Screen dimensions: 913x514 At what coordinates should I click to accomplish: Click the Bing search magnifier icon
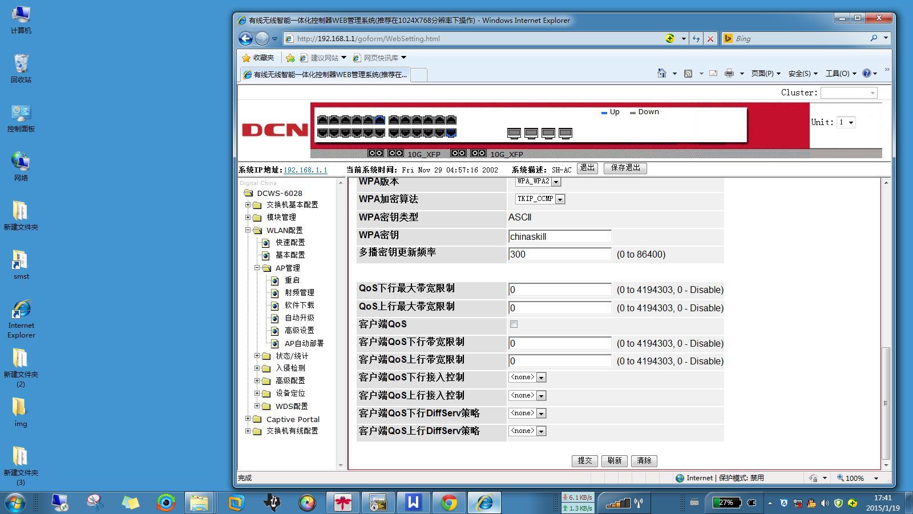pos(874,38)
